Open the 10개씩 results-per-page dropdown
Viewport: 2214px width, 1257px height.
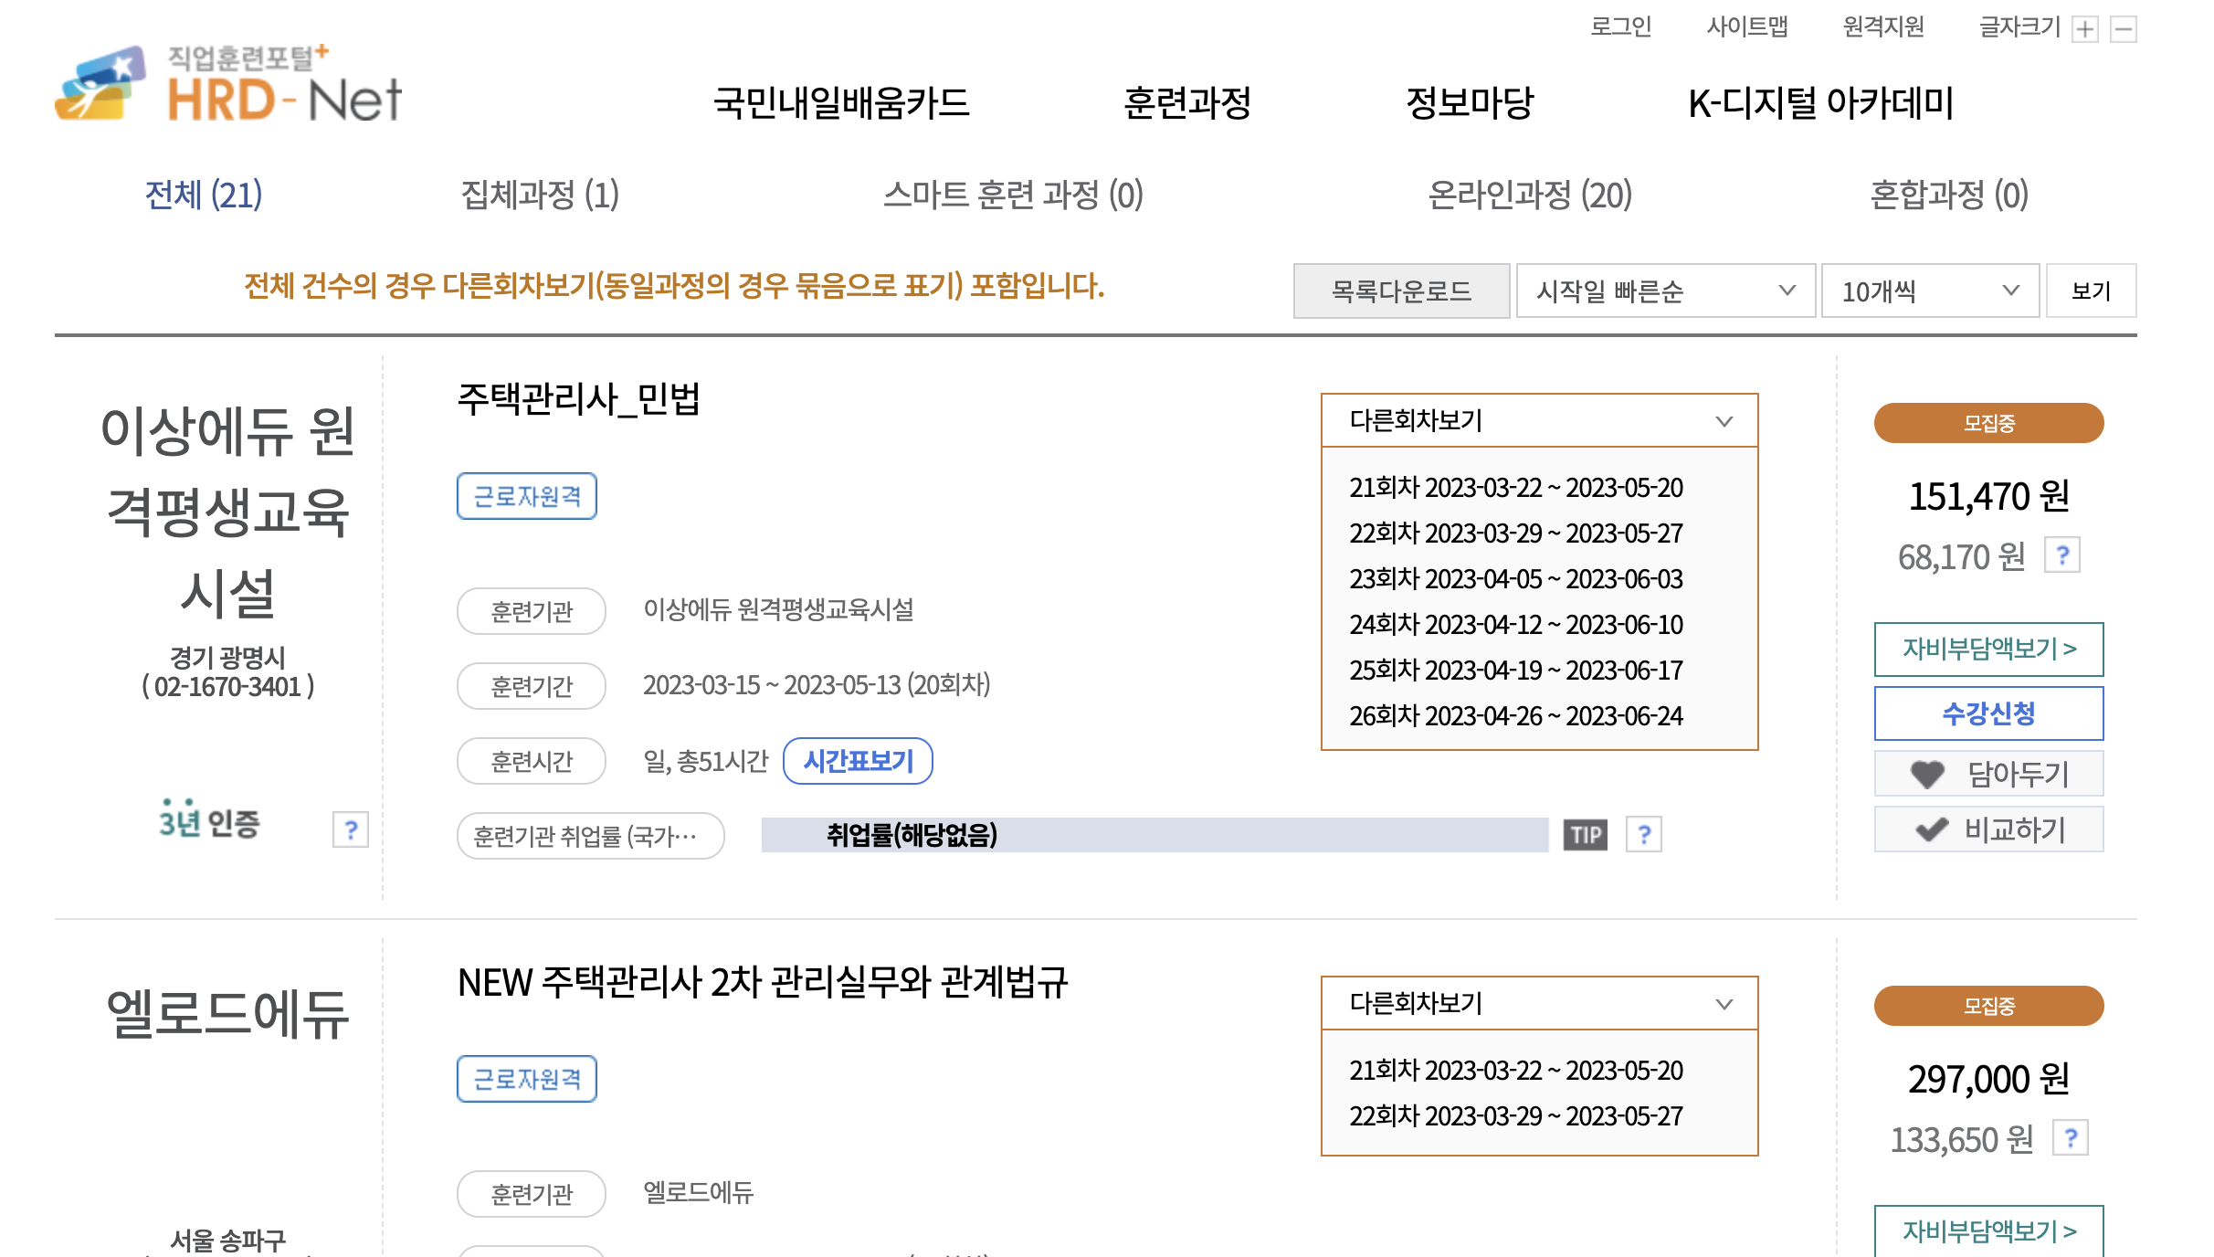[1929, 290]
